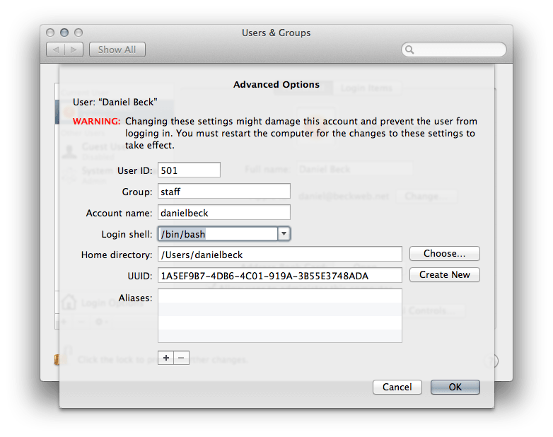Image resolution: width=553 pixels, height=437 pixels.
Task: Click the back navigation arrow
Action: (56, 49)
